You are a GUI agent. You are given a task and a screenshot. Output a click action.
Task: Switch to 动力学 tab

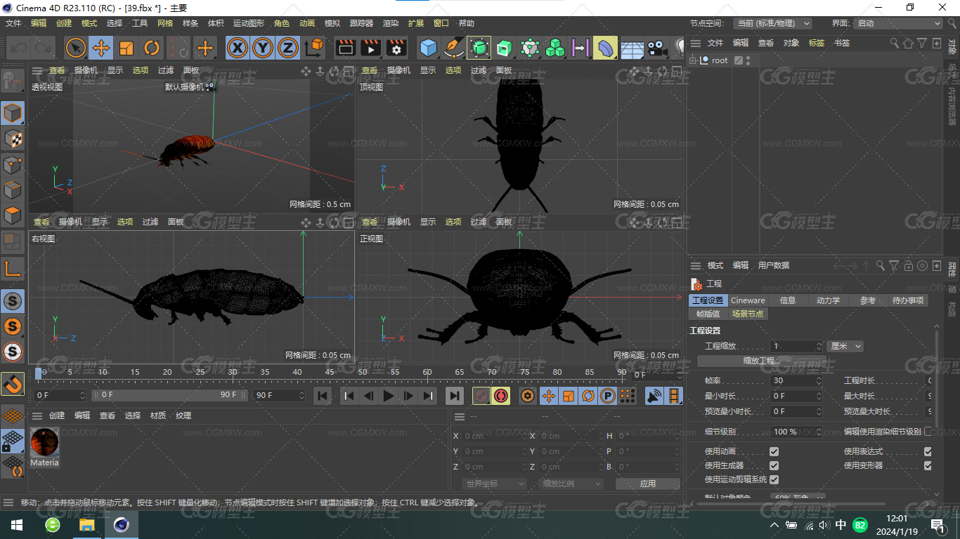pyautogui.click(x=828, y=300)
